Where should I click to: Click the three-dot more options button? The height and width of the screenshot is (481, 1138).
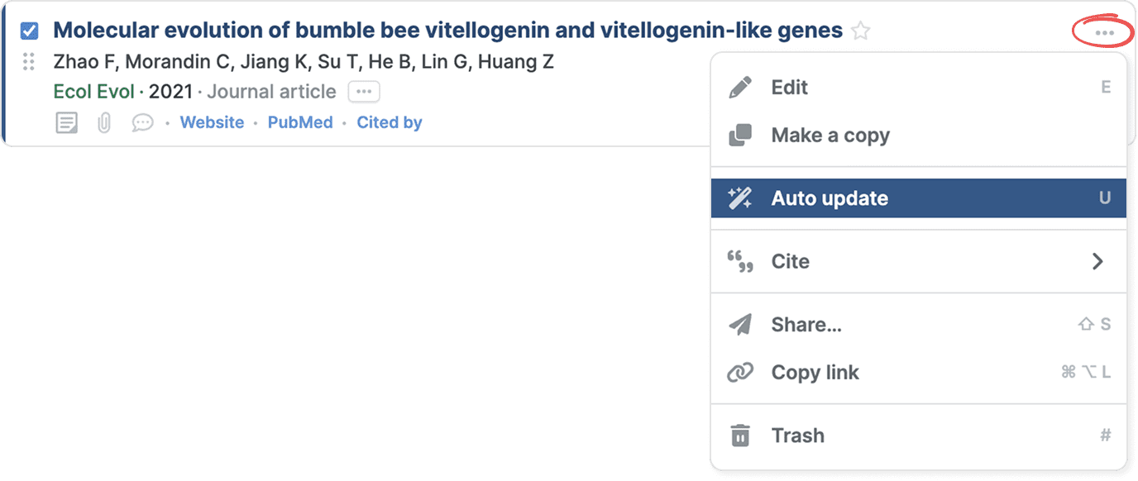(x=1103, y=32)
